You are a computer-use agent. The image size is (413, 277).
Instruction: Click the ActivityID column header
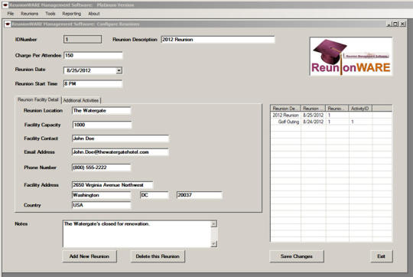coord(360,109)
